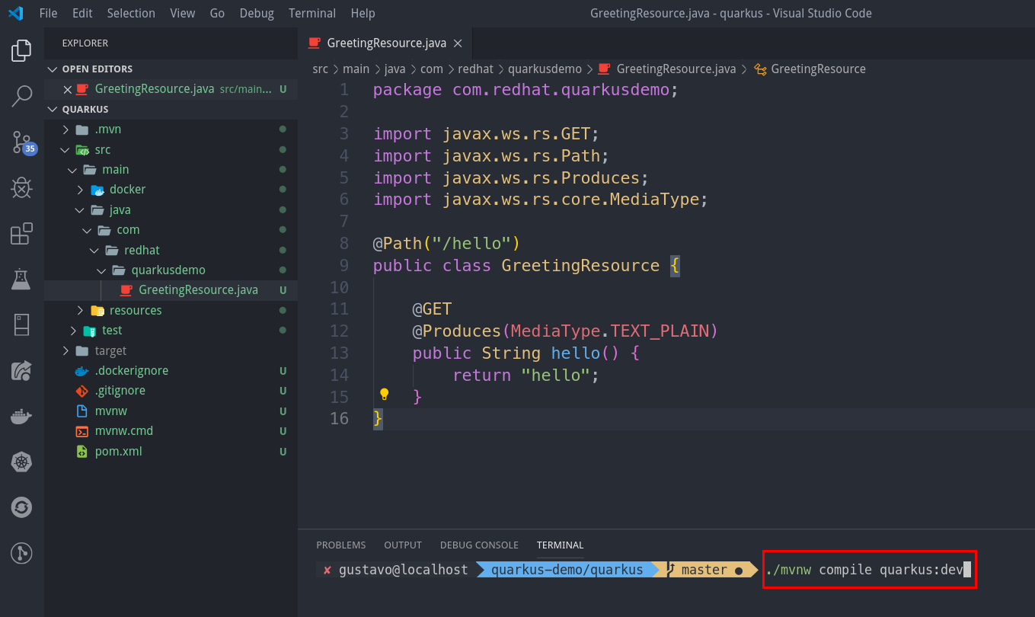This screenshot has height=617, width=1035.
Task: Click the lightbulb quick-fix icon on line 15
Action: (385, 395)
